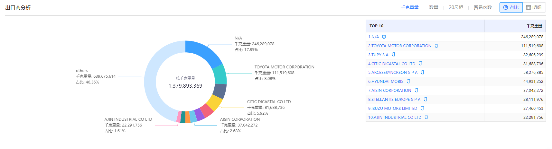
Task: Switch to the 数量 metric tab
Action: click(434, 7)
